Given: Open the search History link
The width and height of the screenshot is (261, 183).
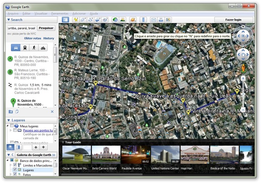Looking at the screenshot, I should (49, 38).
